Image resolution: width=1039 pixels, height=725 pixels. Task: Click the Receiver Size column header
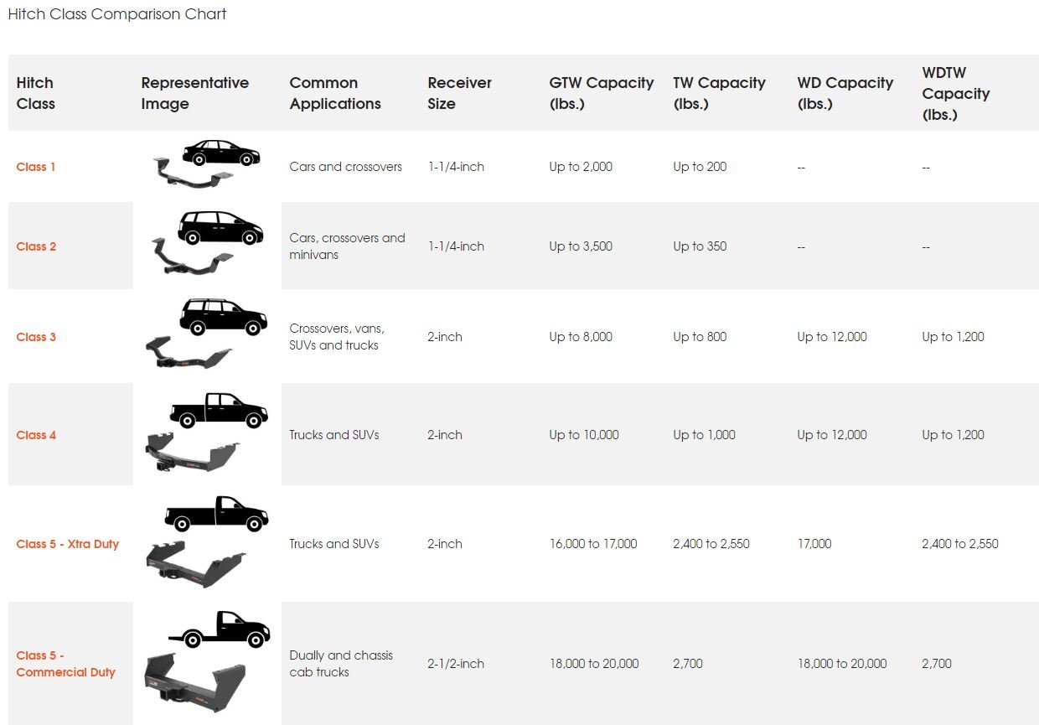click(459, 93)
